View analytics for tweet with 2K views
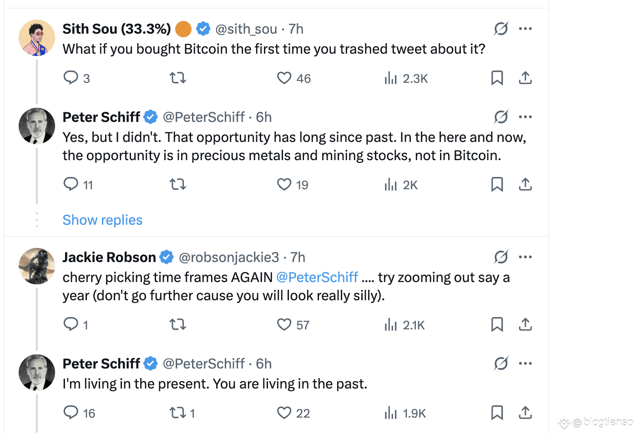637x434 pixels. coord(401,185)
